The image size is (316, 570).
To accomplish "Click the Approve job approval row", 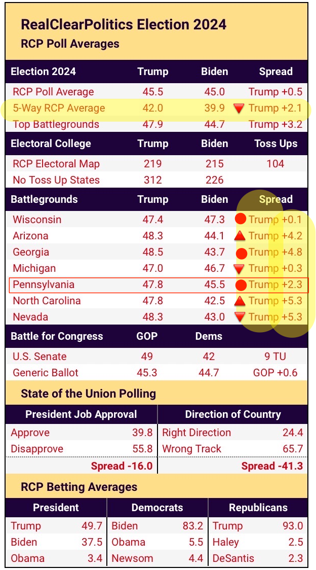I will [31, 433].
